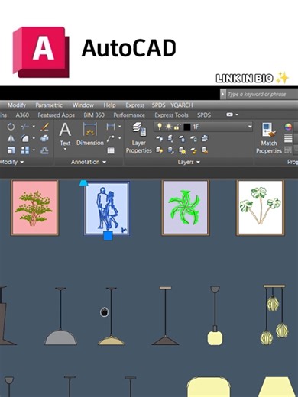Activate Match Properties tool
298x397 pixels.
point(269,138)
